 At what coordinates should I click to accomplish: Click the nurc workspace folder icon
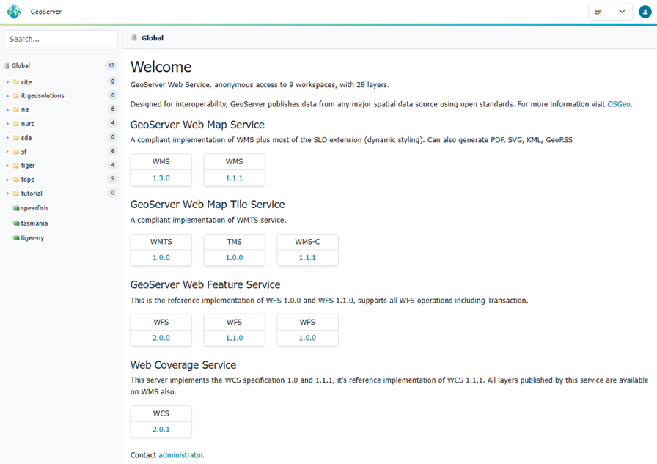pos(15,123)
